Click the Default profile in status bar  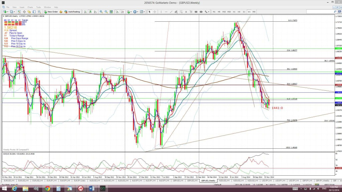coord(218,185)
